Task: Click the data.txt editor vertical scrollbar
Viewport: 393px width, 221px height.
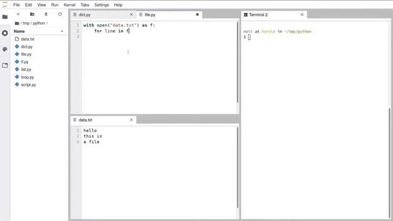Action: click(238, 168)
